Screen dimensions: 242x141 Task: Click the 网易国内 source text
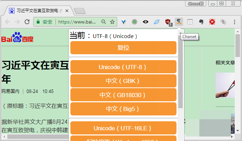[x=10, y=91]
